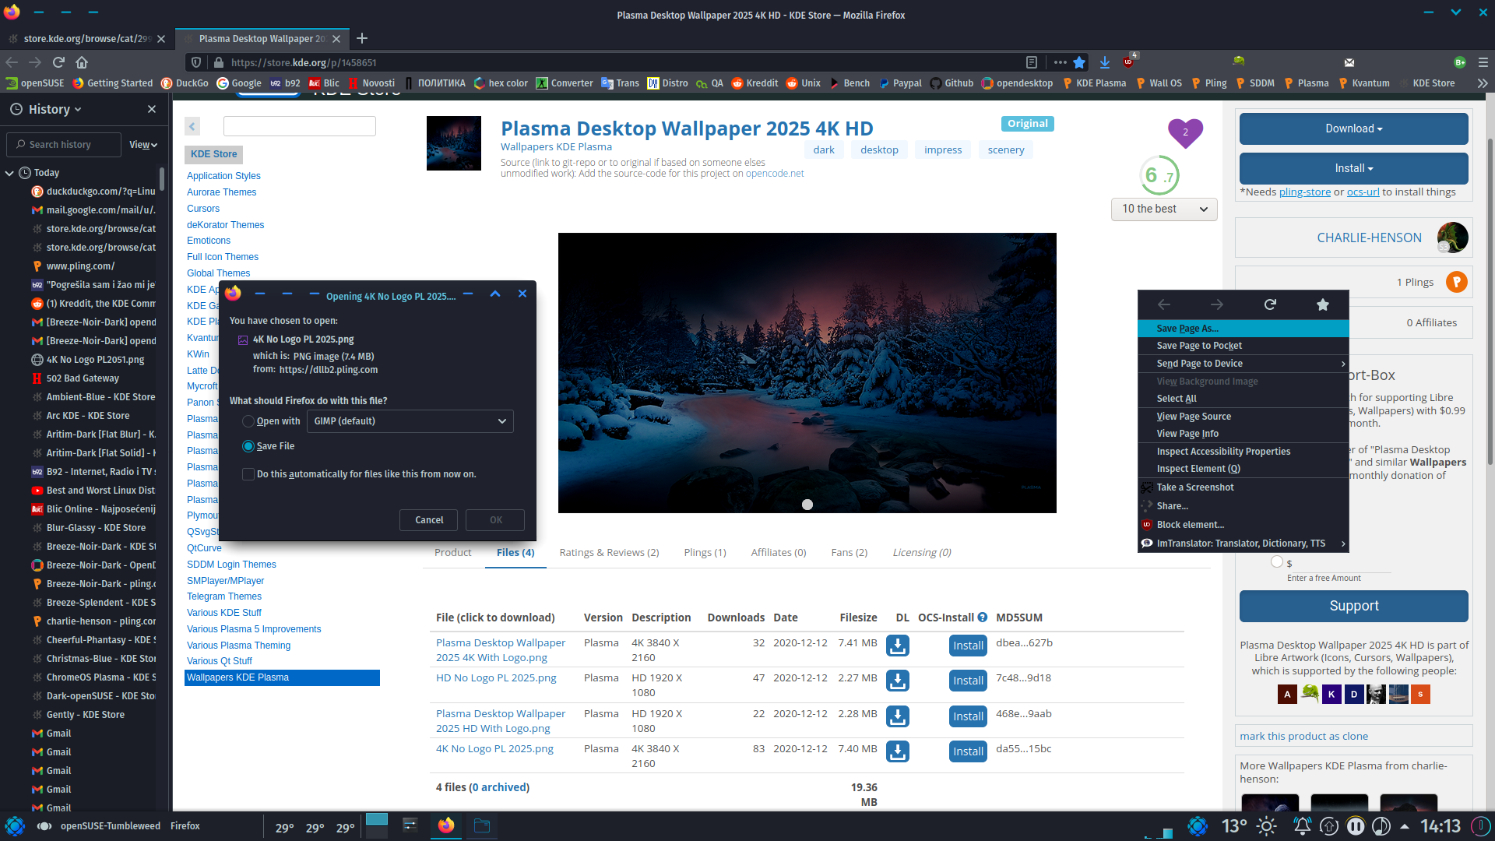Viewport: 1495px width, 841px height.
Task: Open the Firefox hamburger menu
Action: coord(1483,62)
